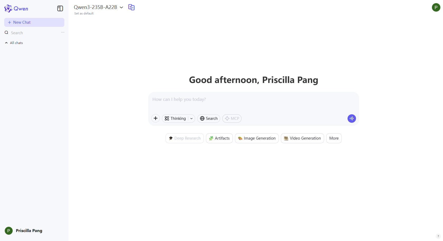Click the help question mark icon
This screenshot has height=241, width=443.
438,236
